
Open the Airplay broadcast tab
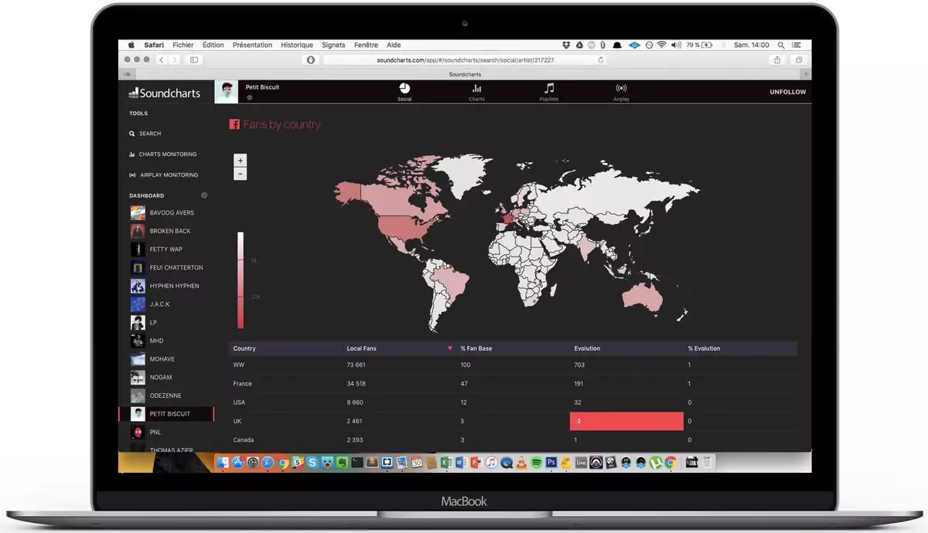pos(621,89)
